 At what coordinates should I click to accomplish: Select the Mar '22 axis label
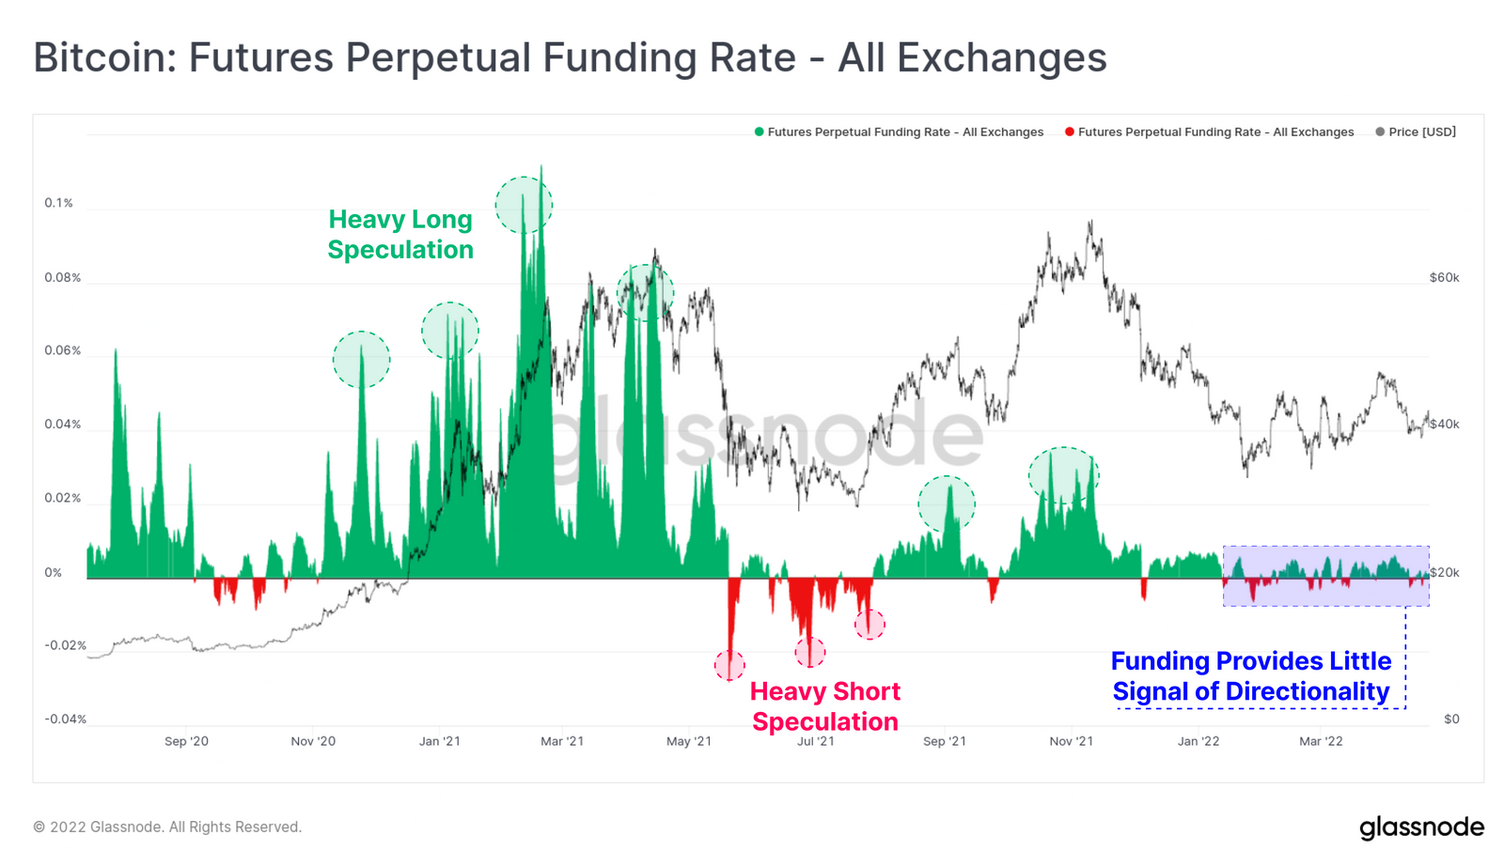pyautogui.click(x=1321, y=742)
